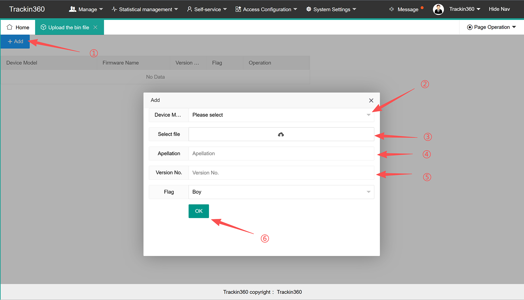The height and width of the screenshot is (300, 524).
Task: Open the Device Model Please select dropdown
Action: (281, 115)
